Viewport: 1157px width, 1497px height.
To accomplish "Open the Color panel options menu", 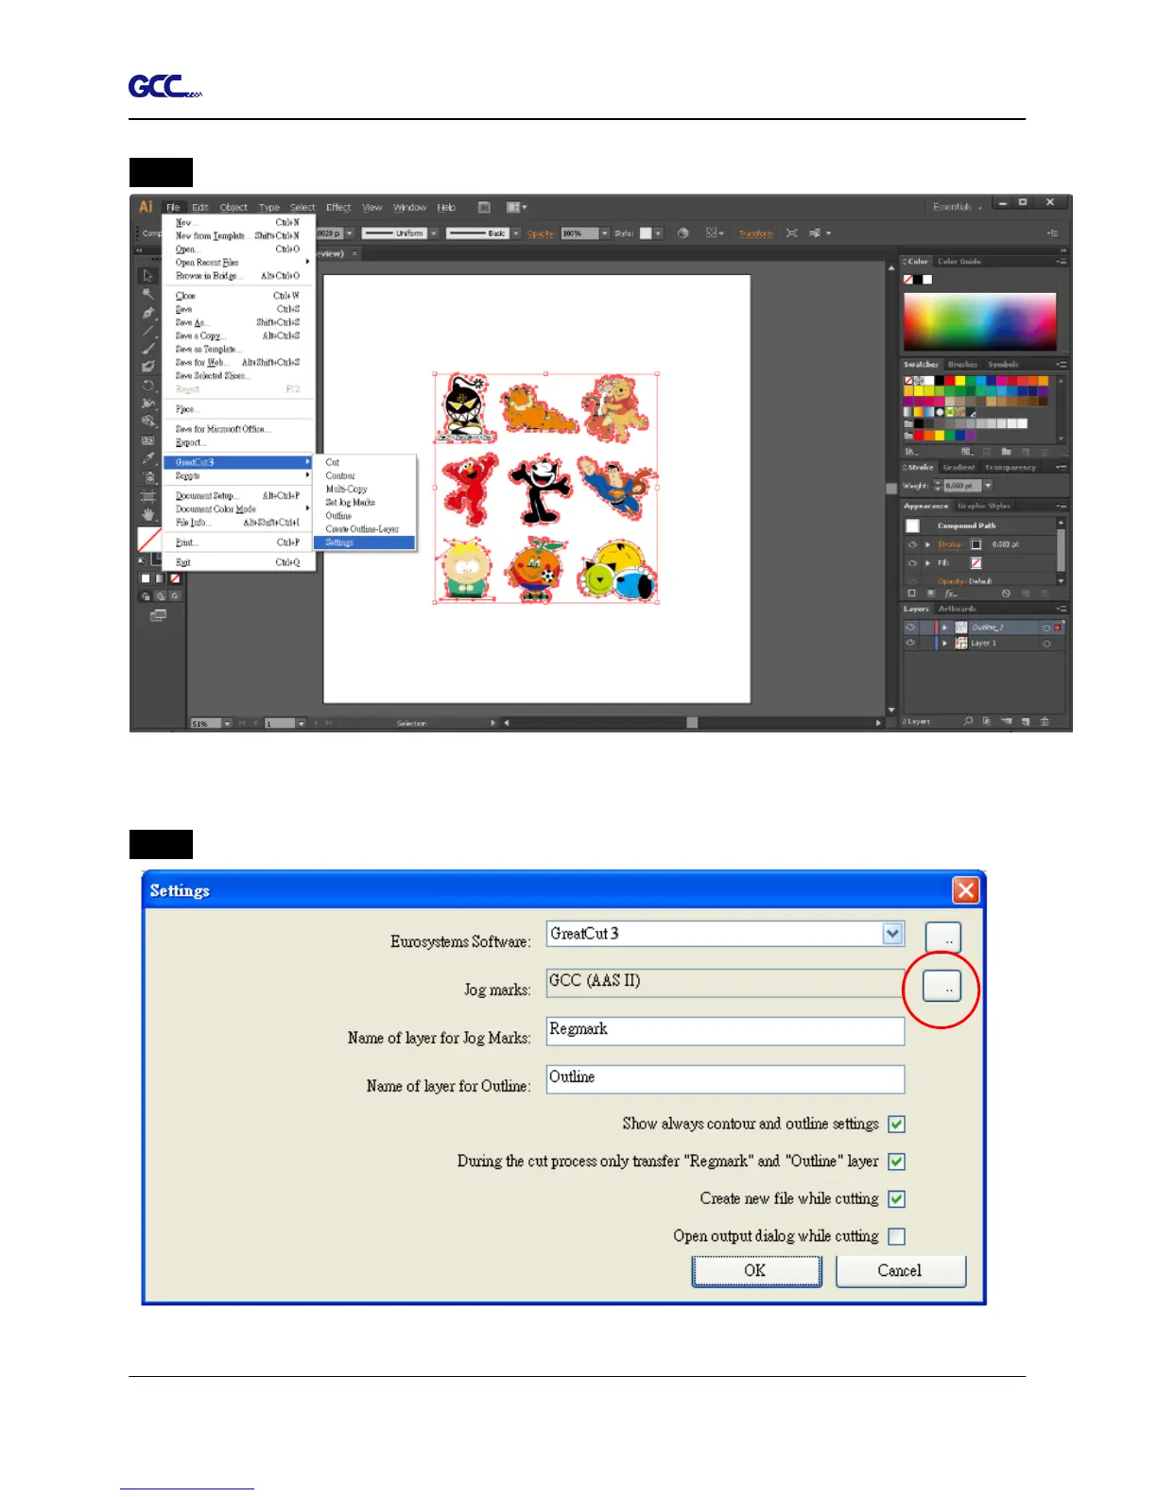I will (x=1062, y=262).
